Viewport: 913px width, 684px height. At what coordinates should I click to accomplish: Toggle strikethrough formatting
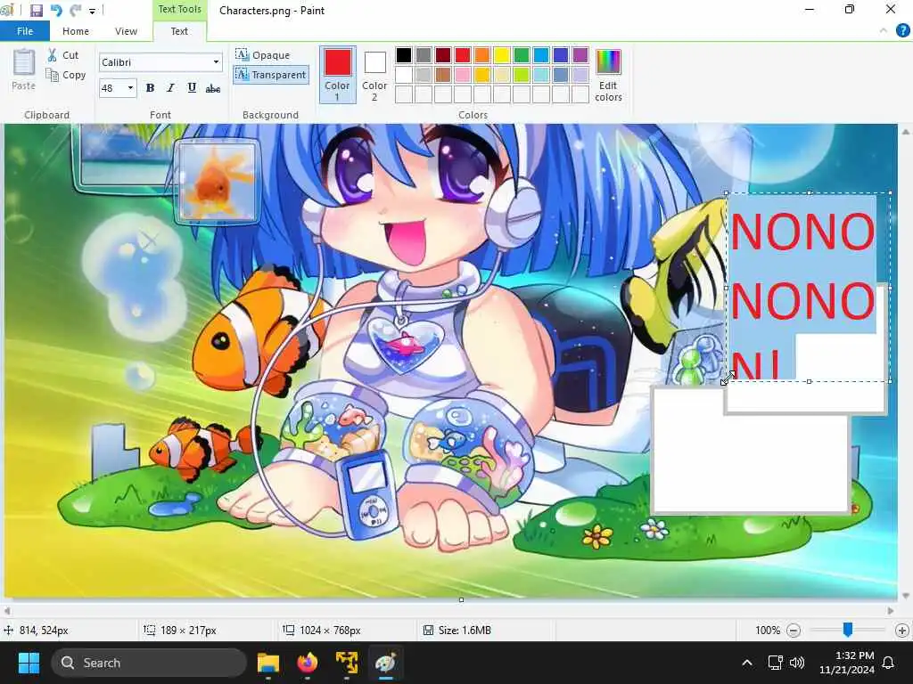tap(212, 88)
